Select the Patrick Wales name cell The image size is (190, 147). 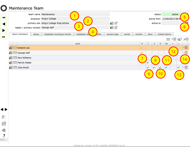[78, 63]
